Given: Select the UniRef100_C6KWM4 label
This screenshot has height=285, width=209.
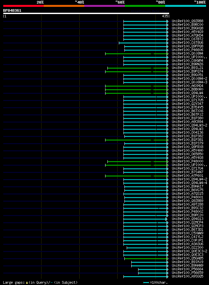Looking at the screenshot, I should [x=187, y=61].
